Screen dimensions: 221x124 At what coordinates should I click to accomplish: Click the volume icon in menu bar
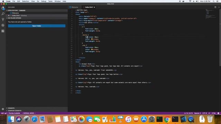[197, 1]
